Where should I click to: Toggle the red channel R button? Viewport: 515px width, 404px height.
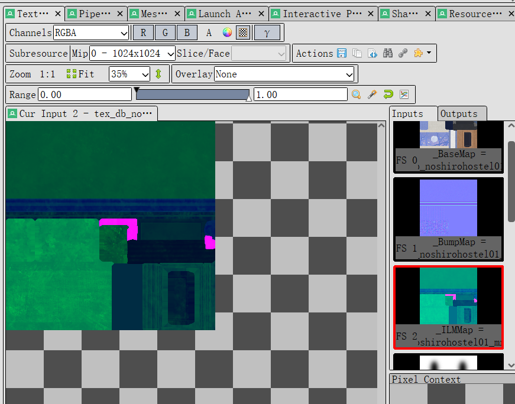point(144,33)
